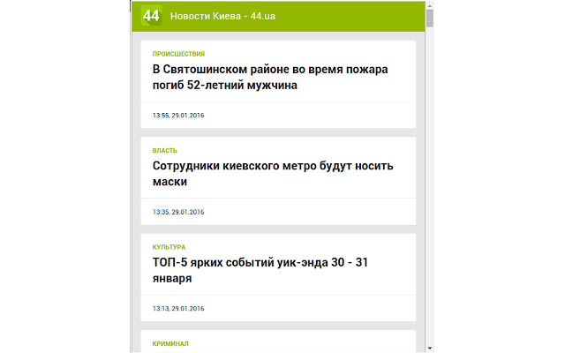Click timestamp 13:35, 29.01.2016

coord(178,212)
